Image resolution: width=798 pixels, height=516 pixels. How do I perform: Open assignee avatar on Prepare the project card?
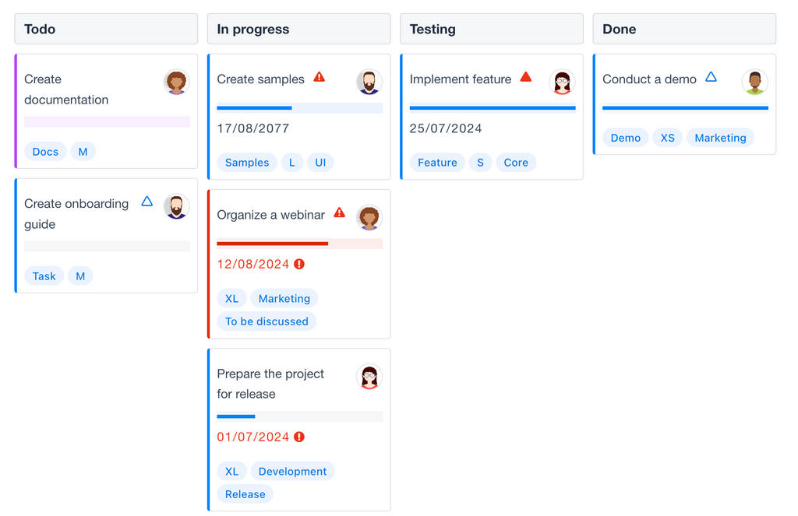pyautogui.click(x=369, y=377)
